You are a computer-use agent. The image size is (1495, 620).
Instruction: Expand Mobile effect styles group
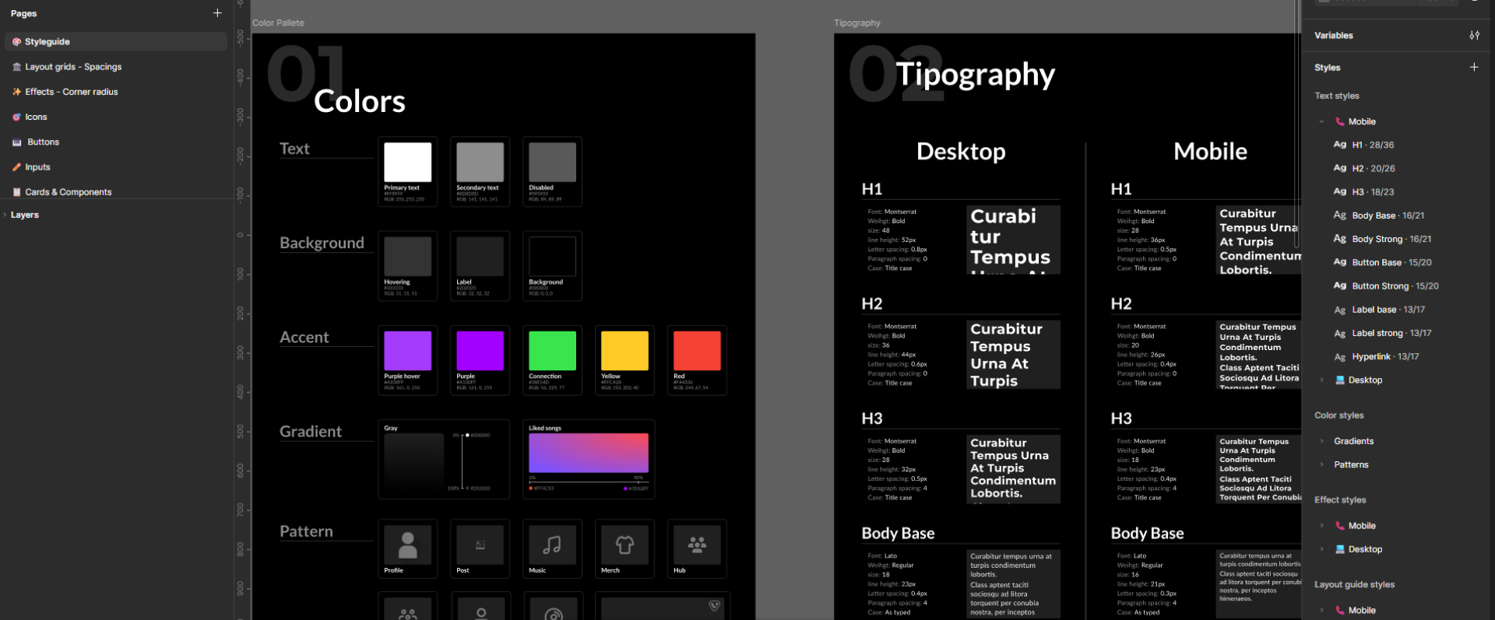point(1321,526)
